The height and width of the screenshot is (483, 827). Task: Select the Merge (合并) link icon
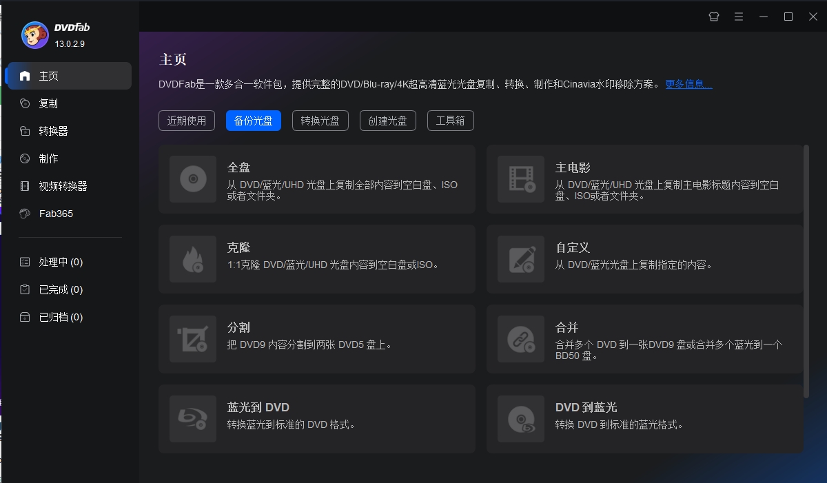click(521, 339)
